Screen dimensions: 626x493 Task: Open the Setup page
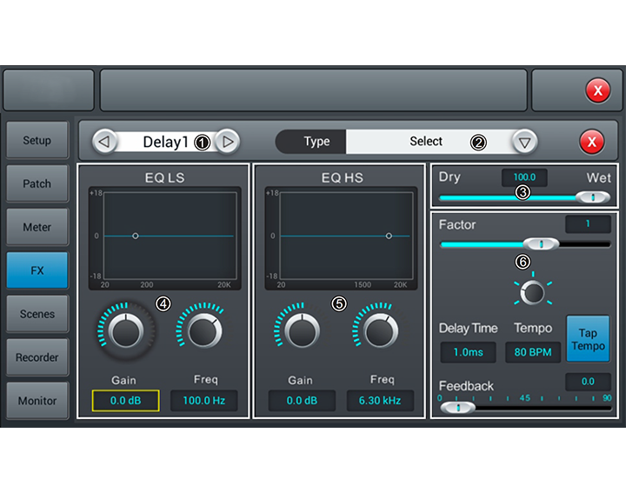(x=37, y=140)
